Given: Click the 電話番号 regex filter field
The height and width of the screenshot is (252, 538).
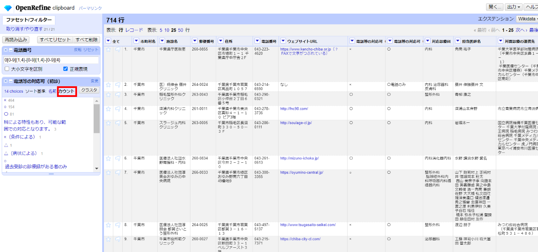Looking at the screenshot, I should pos(51,60).
